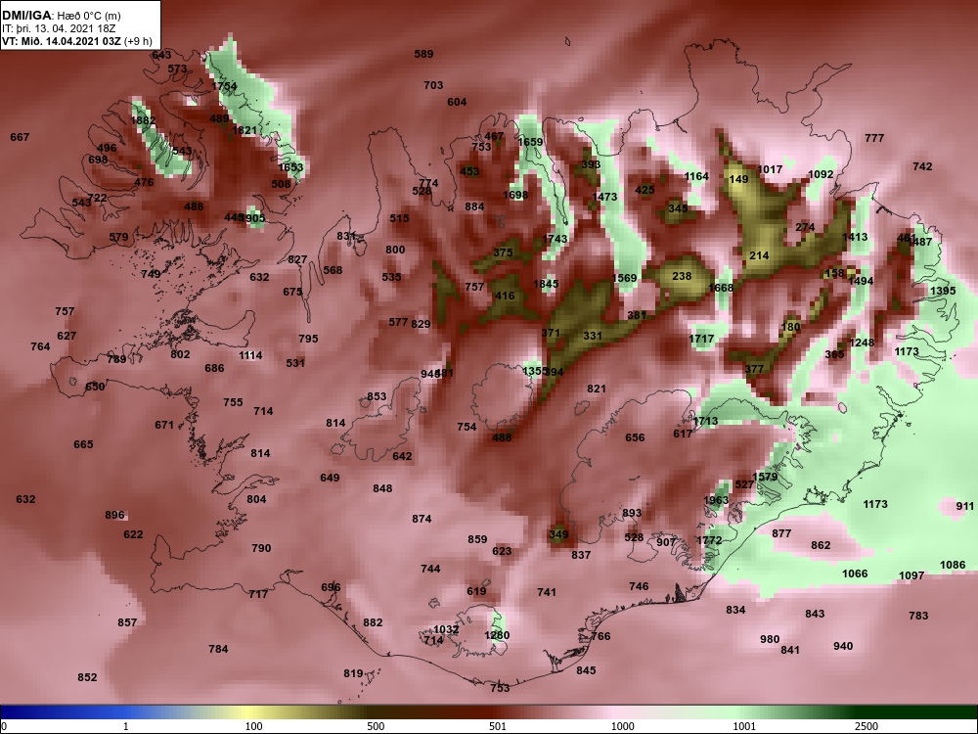The width and height of the screenshot is (978, 734).
Task: Click the title text 'DMI/IGA: Hæð 0°C (m)'
Action: 61,16
